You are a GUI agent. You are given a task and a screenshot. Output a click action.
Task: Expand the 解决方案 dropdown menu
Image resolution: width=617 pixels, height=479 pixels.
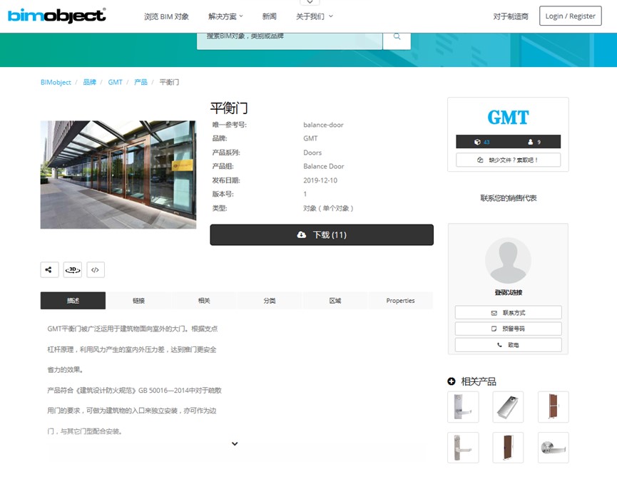[x=225, y=16]
